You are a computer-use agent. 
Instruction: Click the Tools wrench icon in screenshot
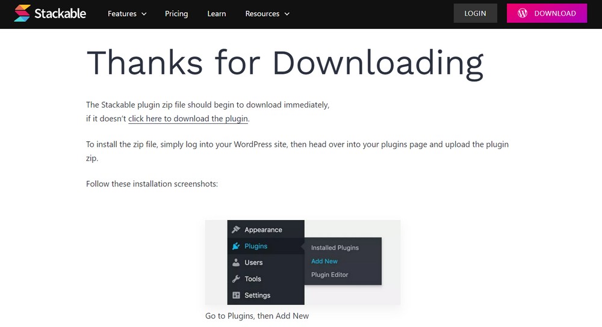236,279
